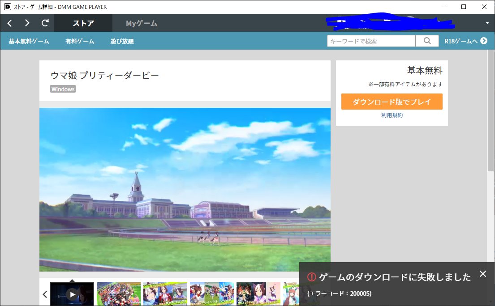This screenshot has height=306, width=495.
Task: Click the magnifier search button
Action: pos(427,41)
